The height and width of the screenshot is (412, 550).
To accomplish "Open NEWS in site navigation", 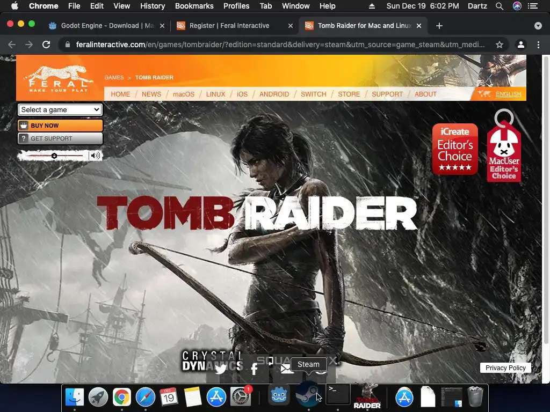I will click(x=151, y=94).
